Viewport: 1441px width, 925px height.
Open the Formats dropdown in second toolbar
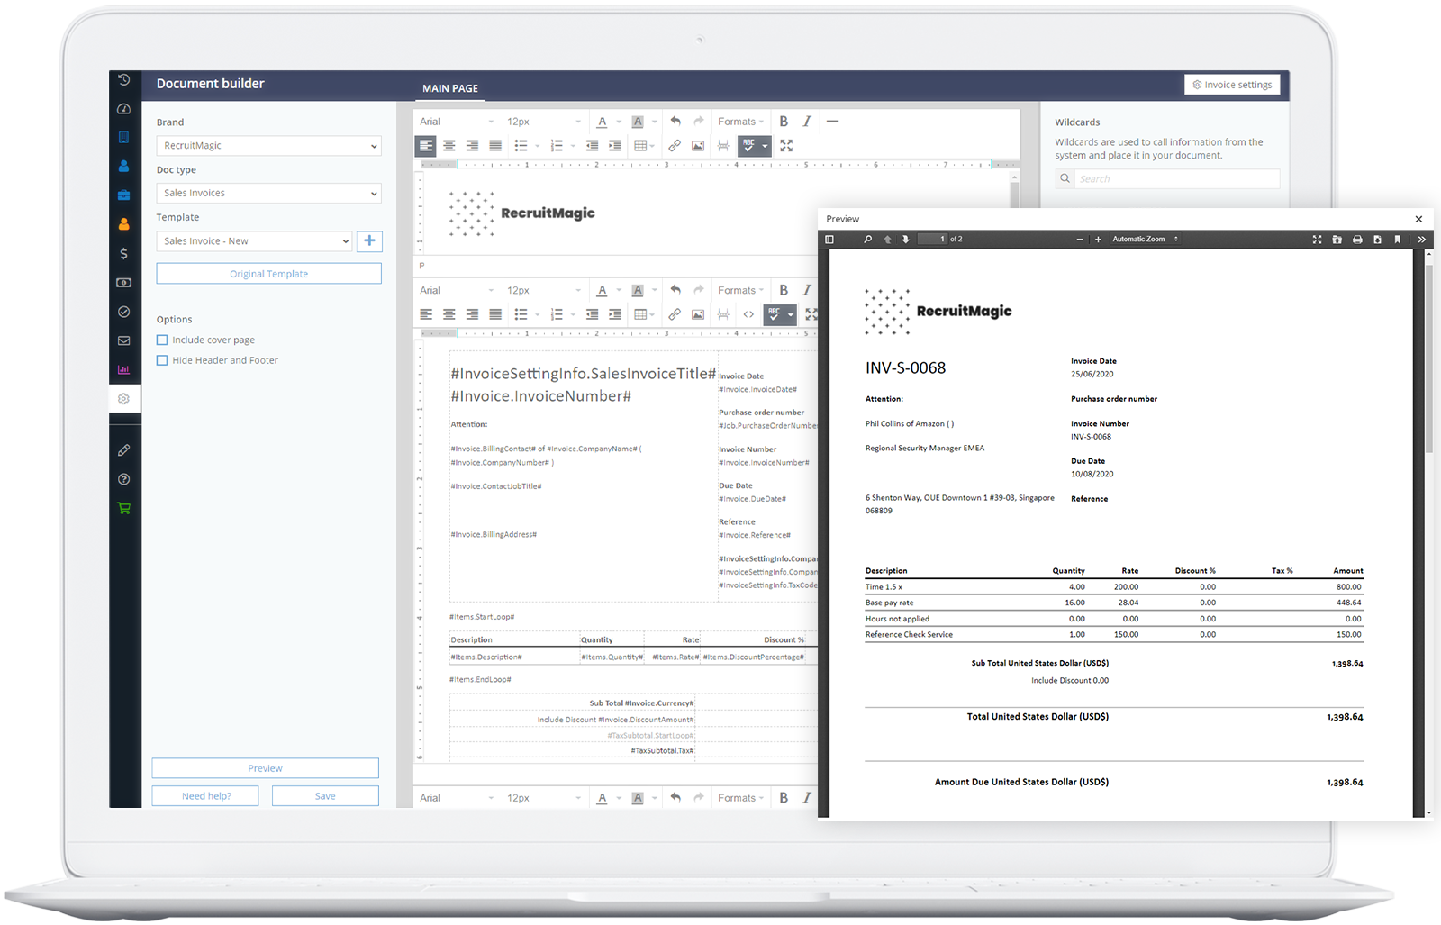[740, 291]
